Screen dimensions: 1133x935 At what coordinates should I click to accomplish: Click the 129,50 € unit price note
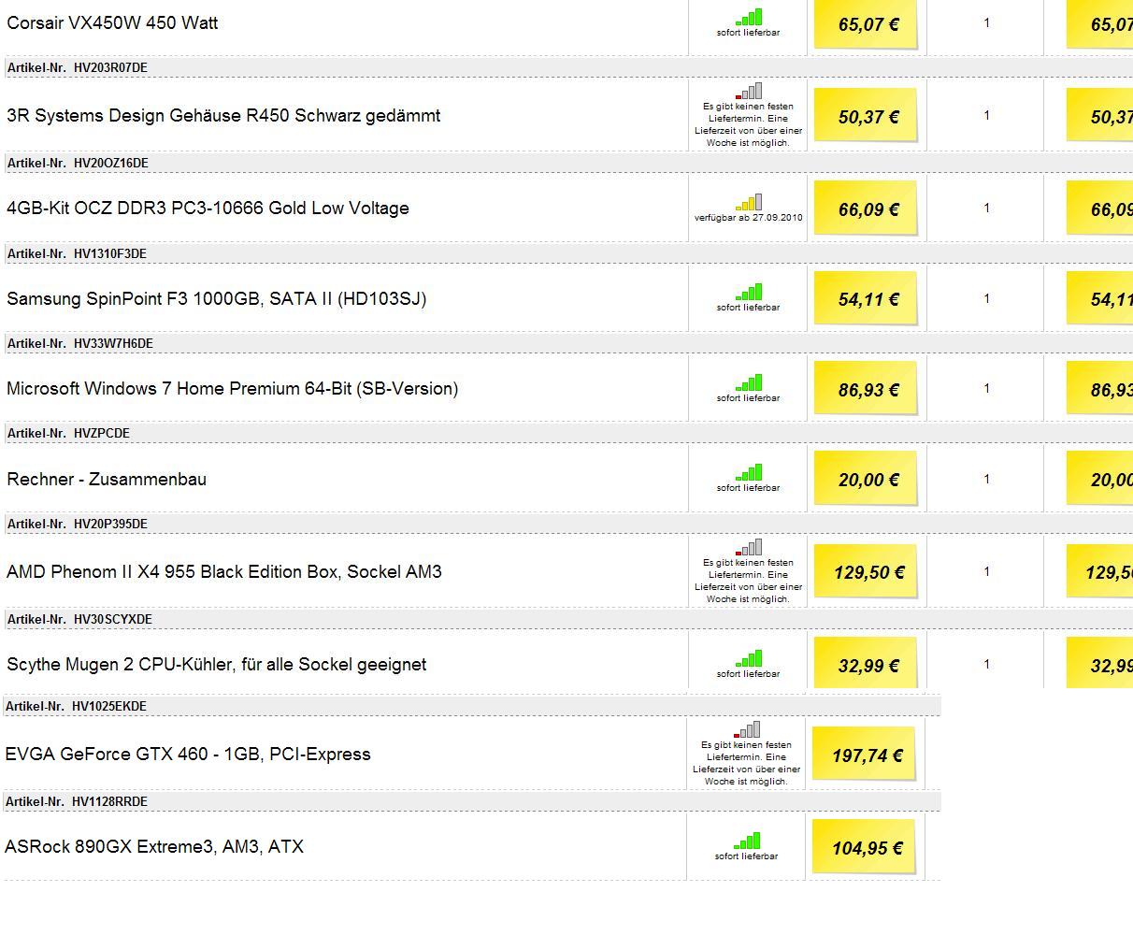(x=866, y=571)
